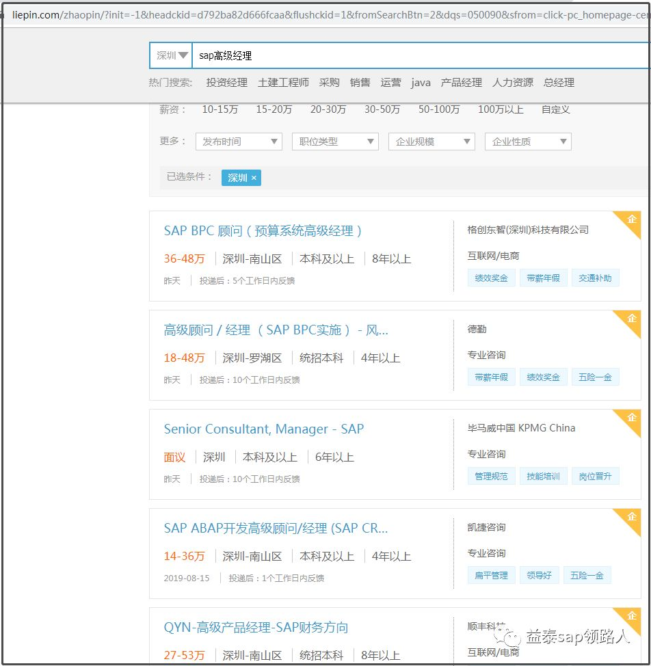Click 五险一金 tag under 凯捷咨询
The image size is (651, 666).
587,576
